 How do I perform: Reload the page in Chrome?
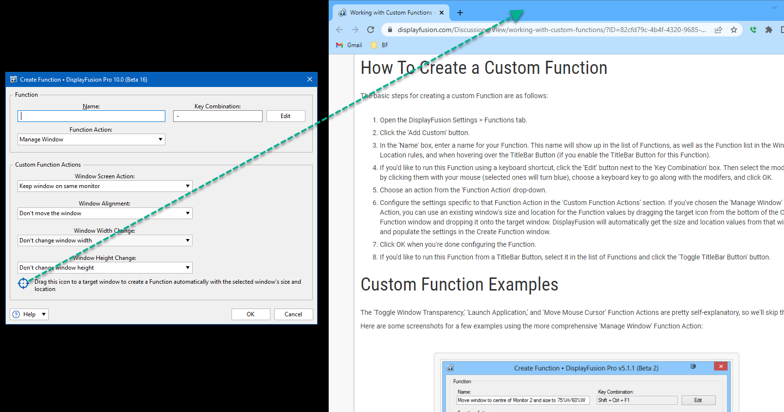coord(371,30)
